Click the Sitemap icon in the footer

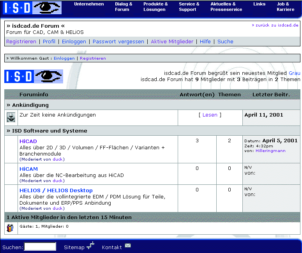(x=90, y=246)
